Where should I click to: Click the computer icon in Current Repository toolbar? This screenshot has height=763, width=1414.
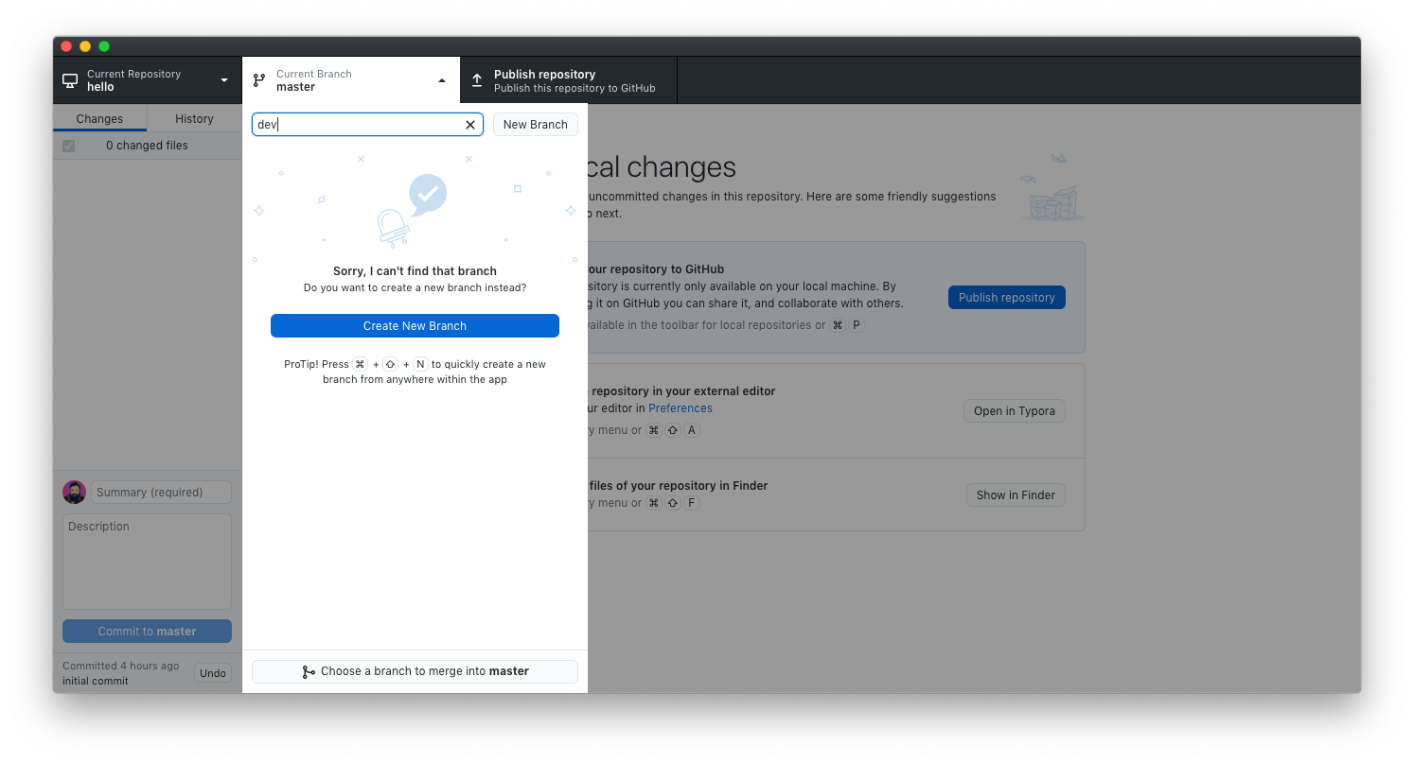69,80
